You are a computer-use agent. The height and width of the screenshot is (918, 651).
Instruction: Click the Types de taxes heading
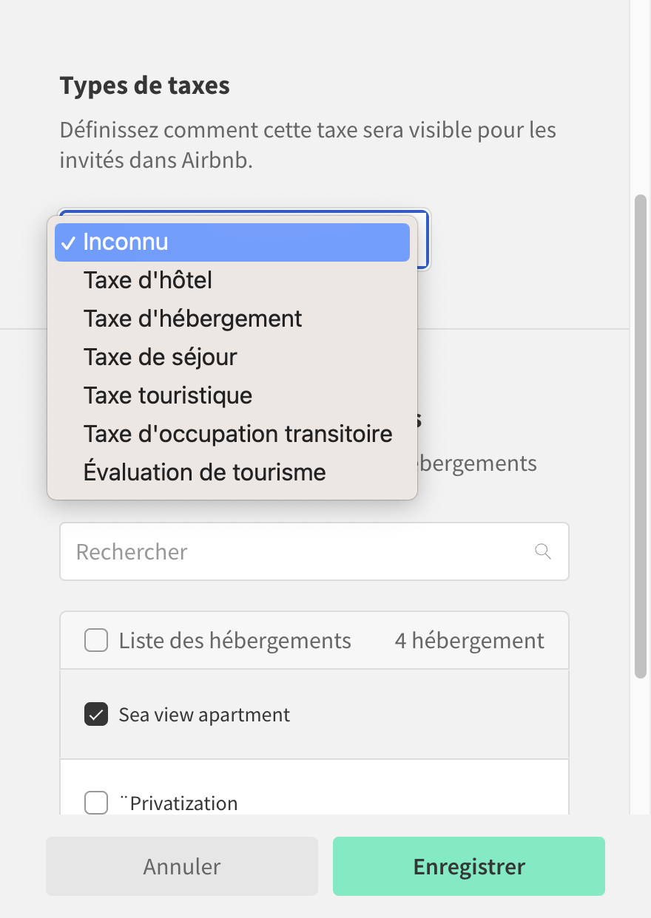[145, 86]
